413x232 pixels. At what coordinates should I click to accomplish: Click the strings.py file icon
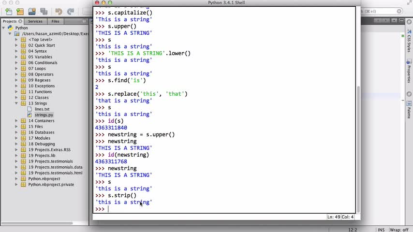point(29,115)
